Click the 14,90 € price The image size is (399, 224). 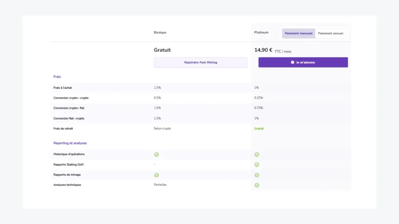(263, 50)
